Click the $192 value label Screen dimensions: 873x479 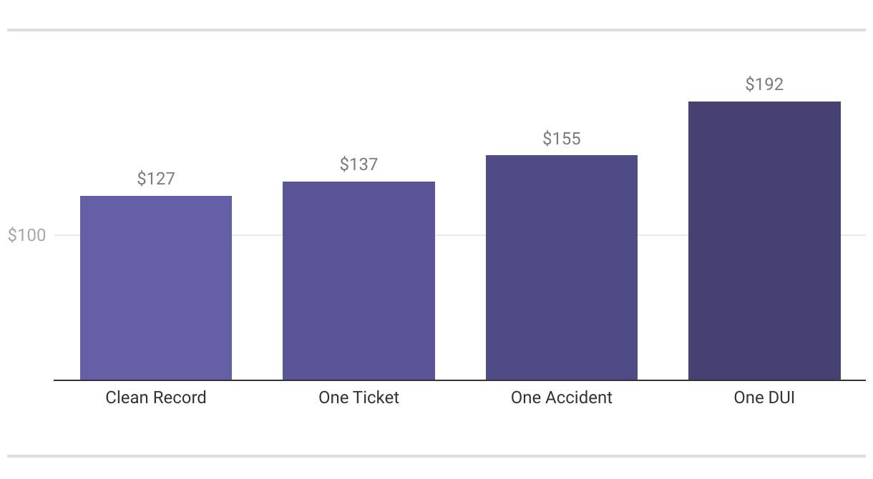click(x=764, y=84)
